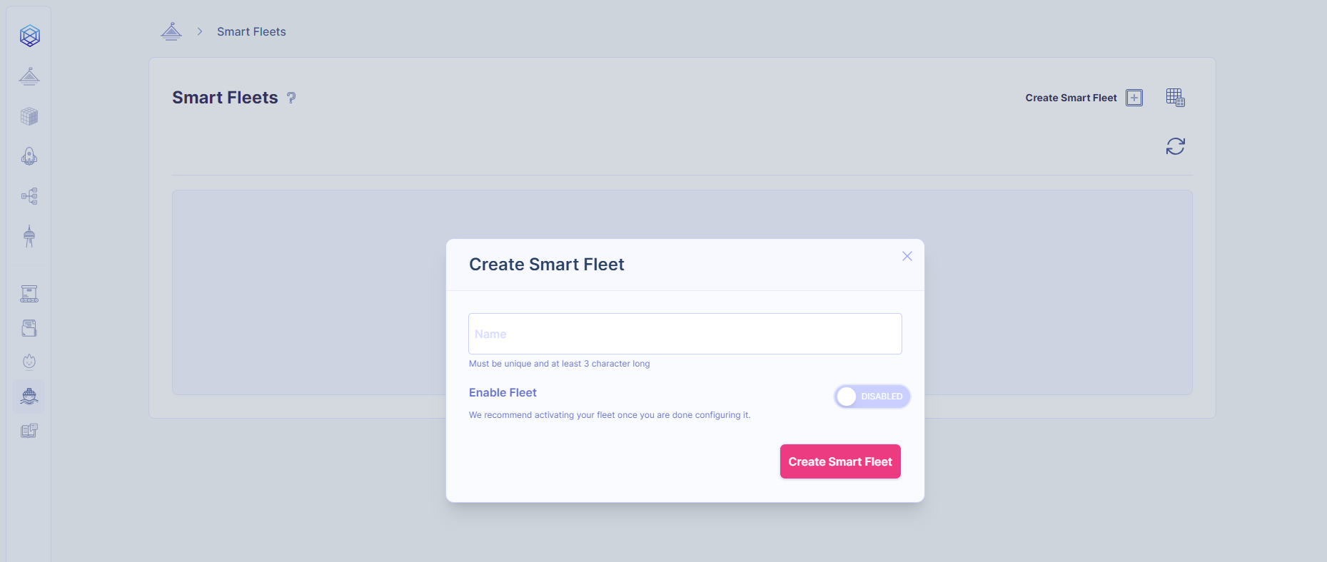Viewport: 1327px width, 562px height.
Task: Click Create Smart Fleet plus button in header
Action: click(x=1134, y=98)
